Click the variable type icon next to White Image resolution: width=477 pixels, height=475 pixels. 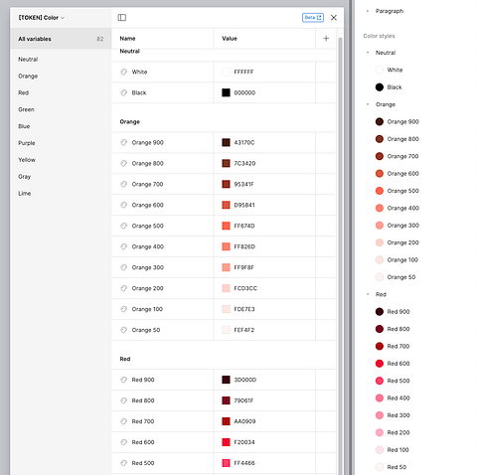123,72
